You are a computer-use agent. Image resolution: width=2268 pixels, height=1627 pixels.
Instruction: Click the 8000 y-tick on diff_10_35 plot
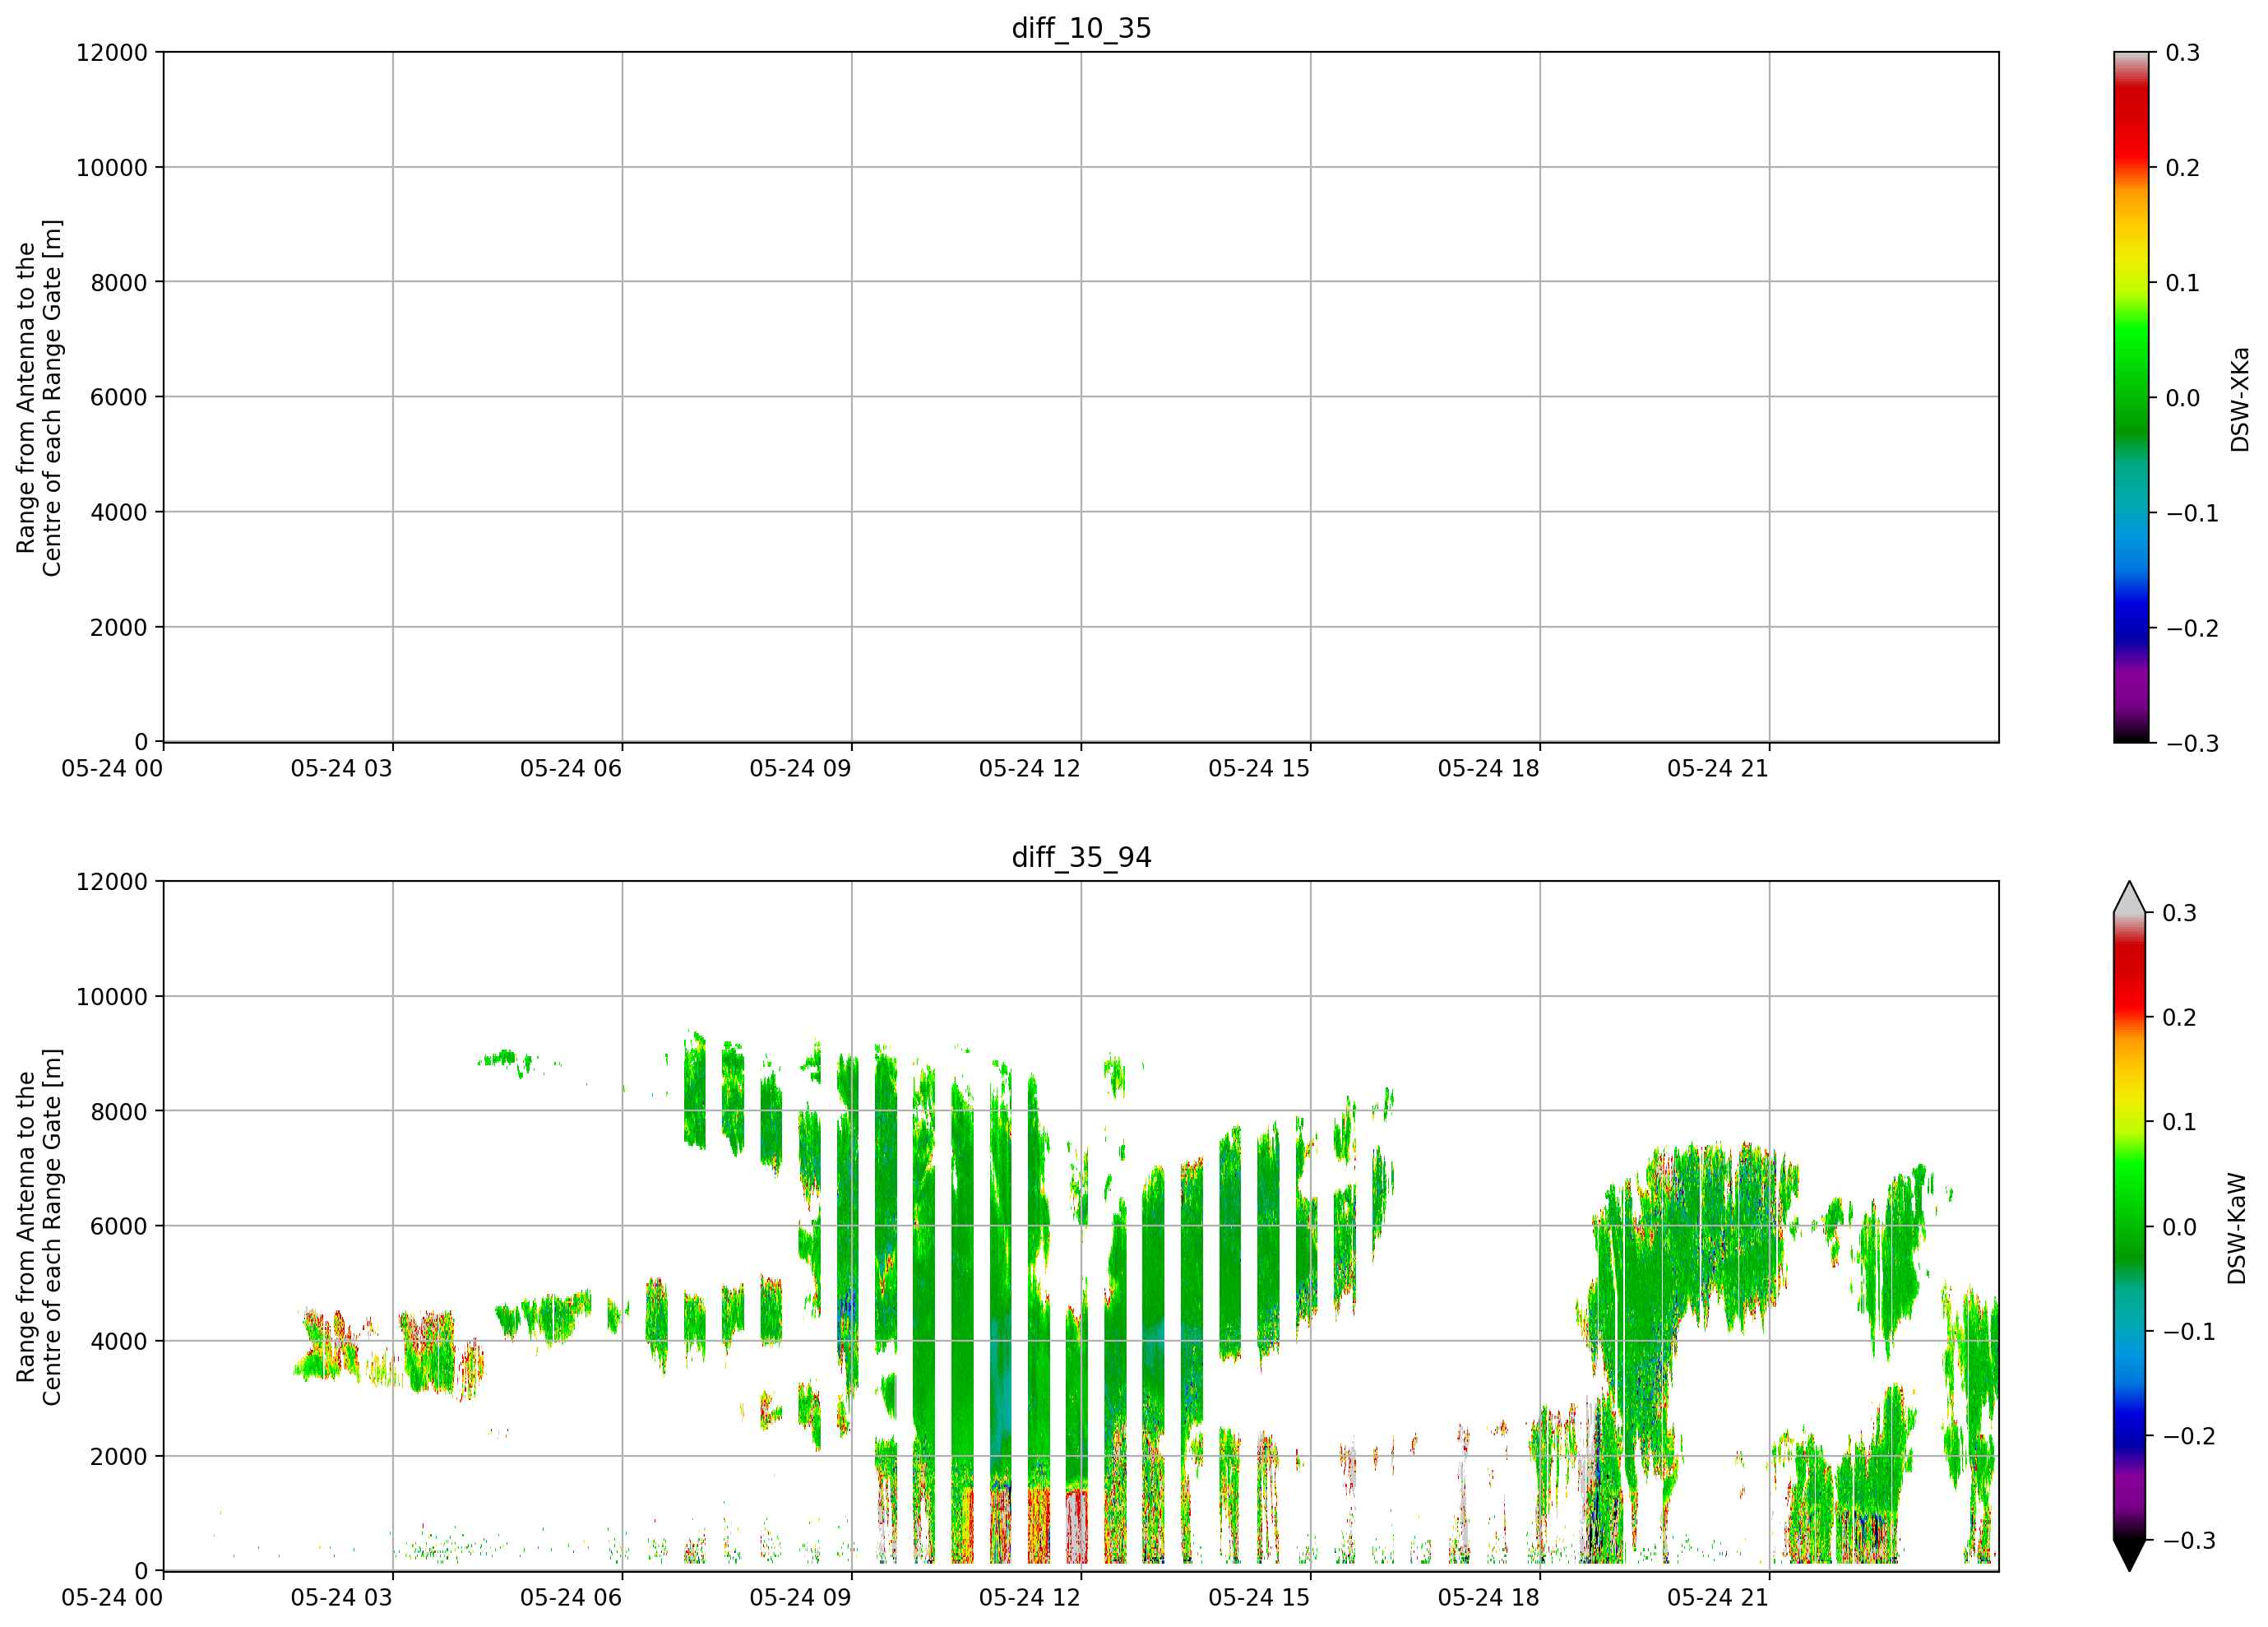[119, 283]
